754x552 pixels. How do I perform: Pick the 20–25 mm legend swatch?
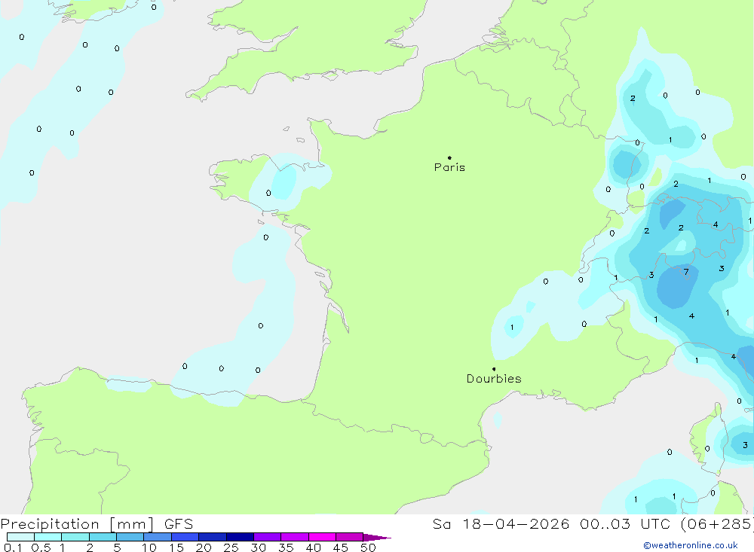point(213,537)
